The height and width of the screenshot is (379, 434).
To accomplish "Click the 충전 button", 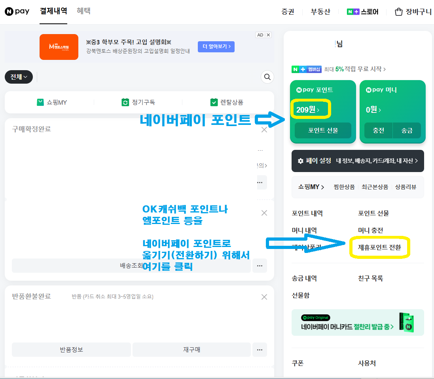I will pos(378,130).
